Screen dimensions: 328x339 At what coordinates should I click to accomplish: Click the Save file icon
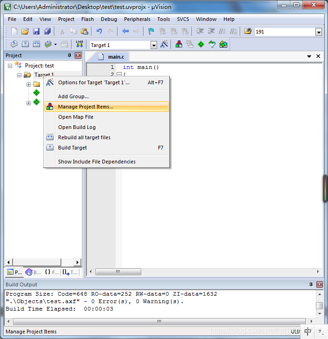(36, 32)
